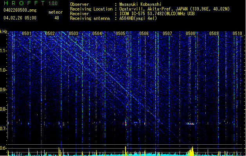Click the 0501 time marker
The image size is (246, 156).
(x=27, y=34)
